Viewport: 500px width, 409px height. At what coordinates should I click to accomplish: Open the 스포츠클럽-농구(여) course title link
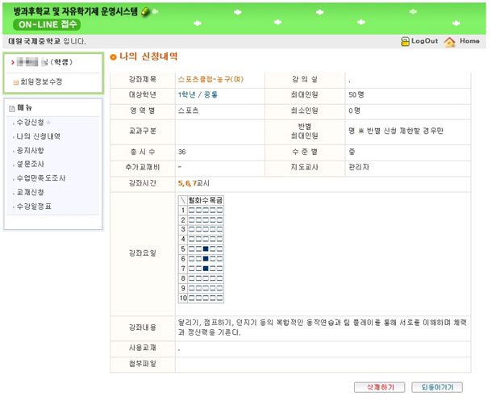(210, 80)
